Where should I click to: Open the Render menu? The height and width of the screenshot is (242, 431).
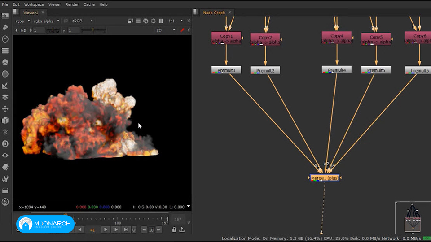(72, 4)
